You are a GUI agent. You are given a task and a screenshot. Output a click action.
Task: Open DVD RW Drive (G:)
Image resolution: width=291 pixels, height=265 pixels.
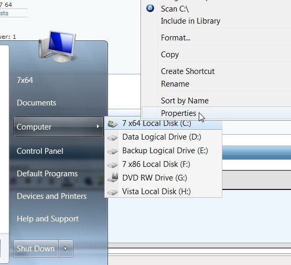[164, 178]
